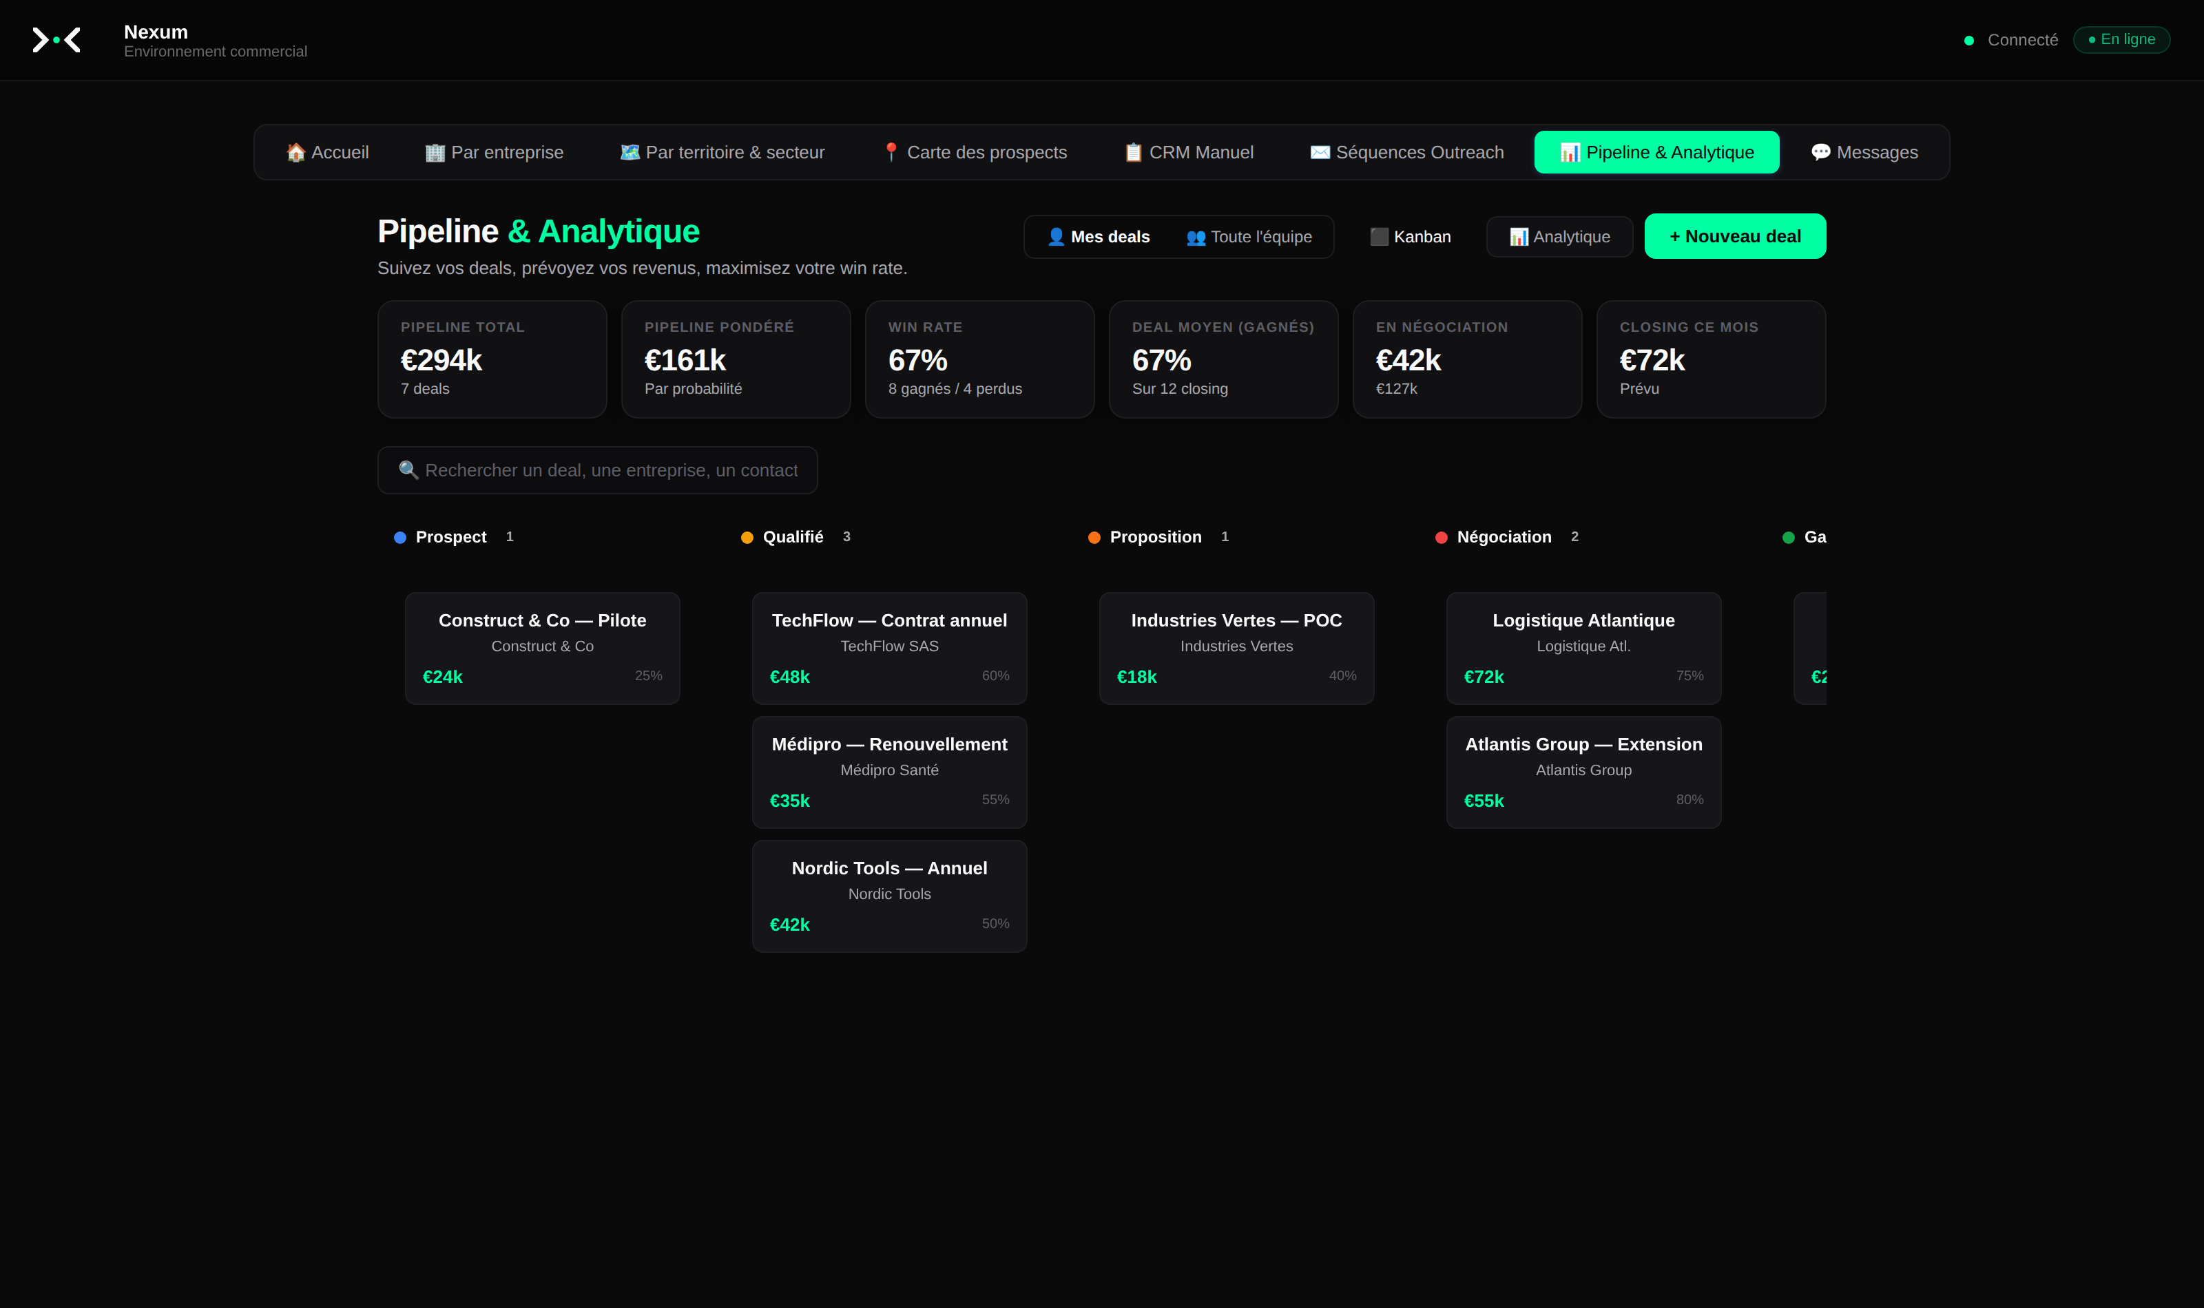Click the €48k amount on TechFlow
The image size is (2204, 1308).
click(x=790, y=677)
